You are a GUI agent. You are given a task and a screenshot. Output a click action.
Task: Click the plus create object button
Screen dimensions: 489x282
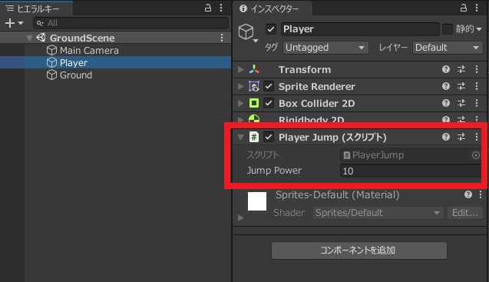[10, 23]
